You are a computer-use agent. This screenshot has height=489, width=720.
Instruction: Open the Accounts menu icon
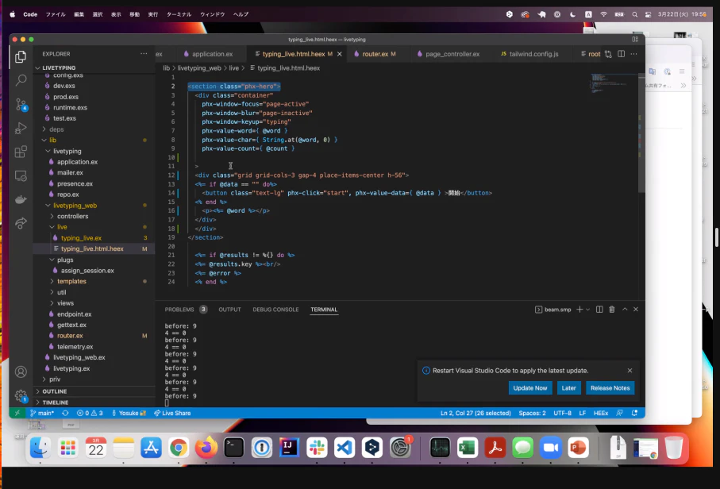pyautogui.click(x=21, y=372)
